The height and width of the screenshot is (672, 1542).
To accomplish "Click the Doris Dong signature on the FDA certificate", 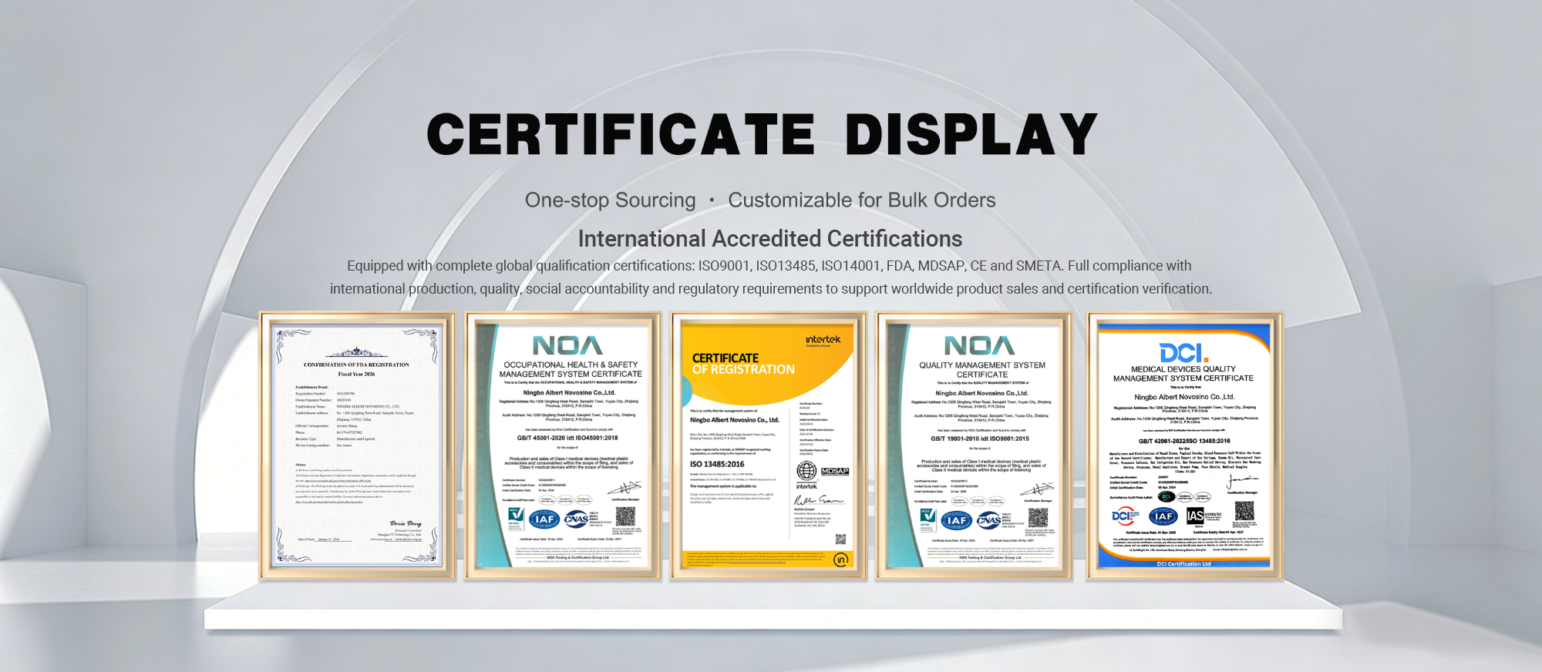I will [x=406, y=523].
